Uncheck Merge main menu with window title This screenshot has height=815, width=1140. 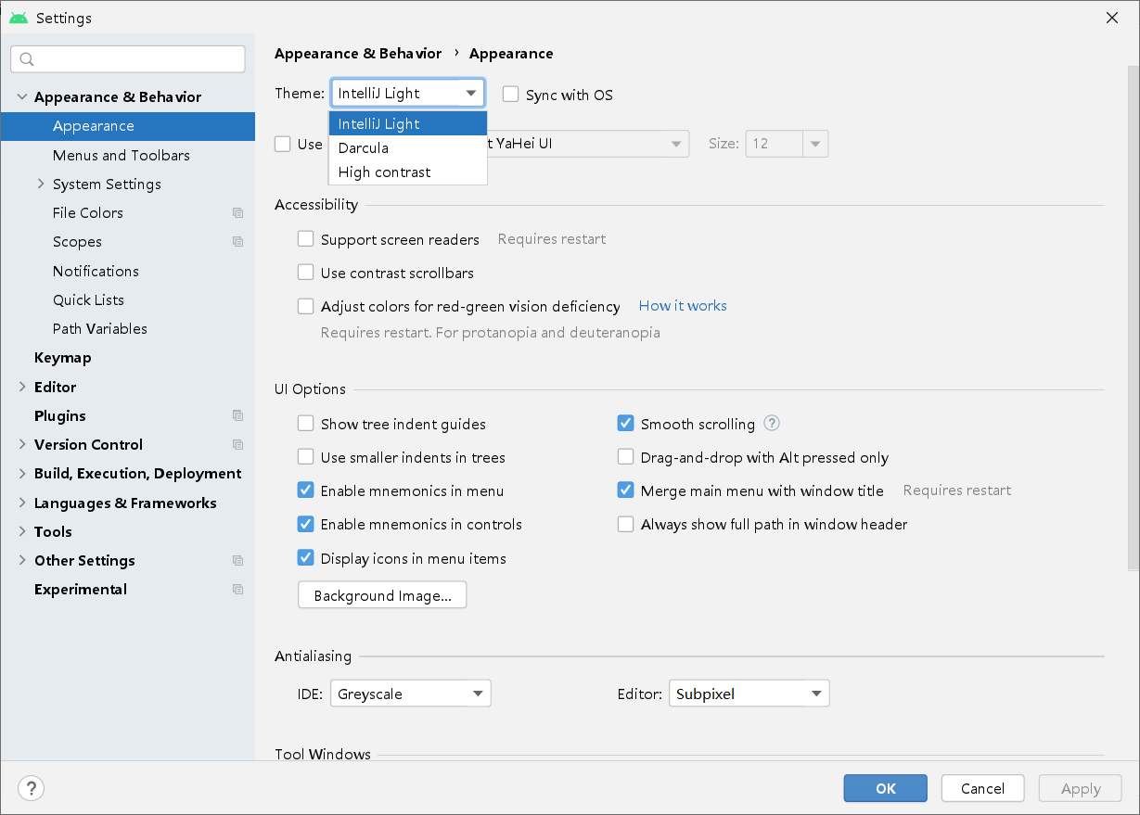pos(626,490)
